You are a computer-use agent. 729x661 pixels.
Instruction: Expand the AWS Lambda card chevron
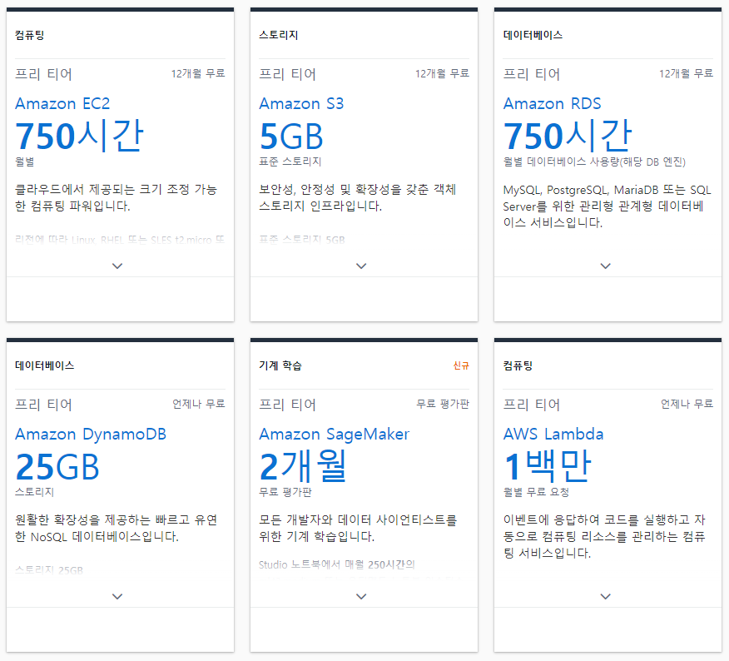click(605, 596)
